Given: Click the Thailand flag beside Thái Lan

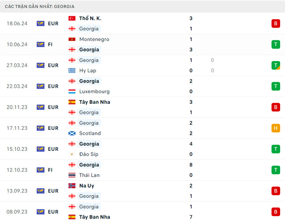Looking at the screenshot, I should point(72,175).
